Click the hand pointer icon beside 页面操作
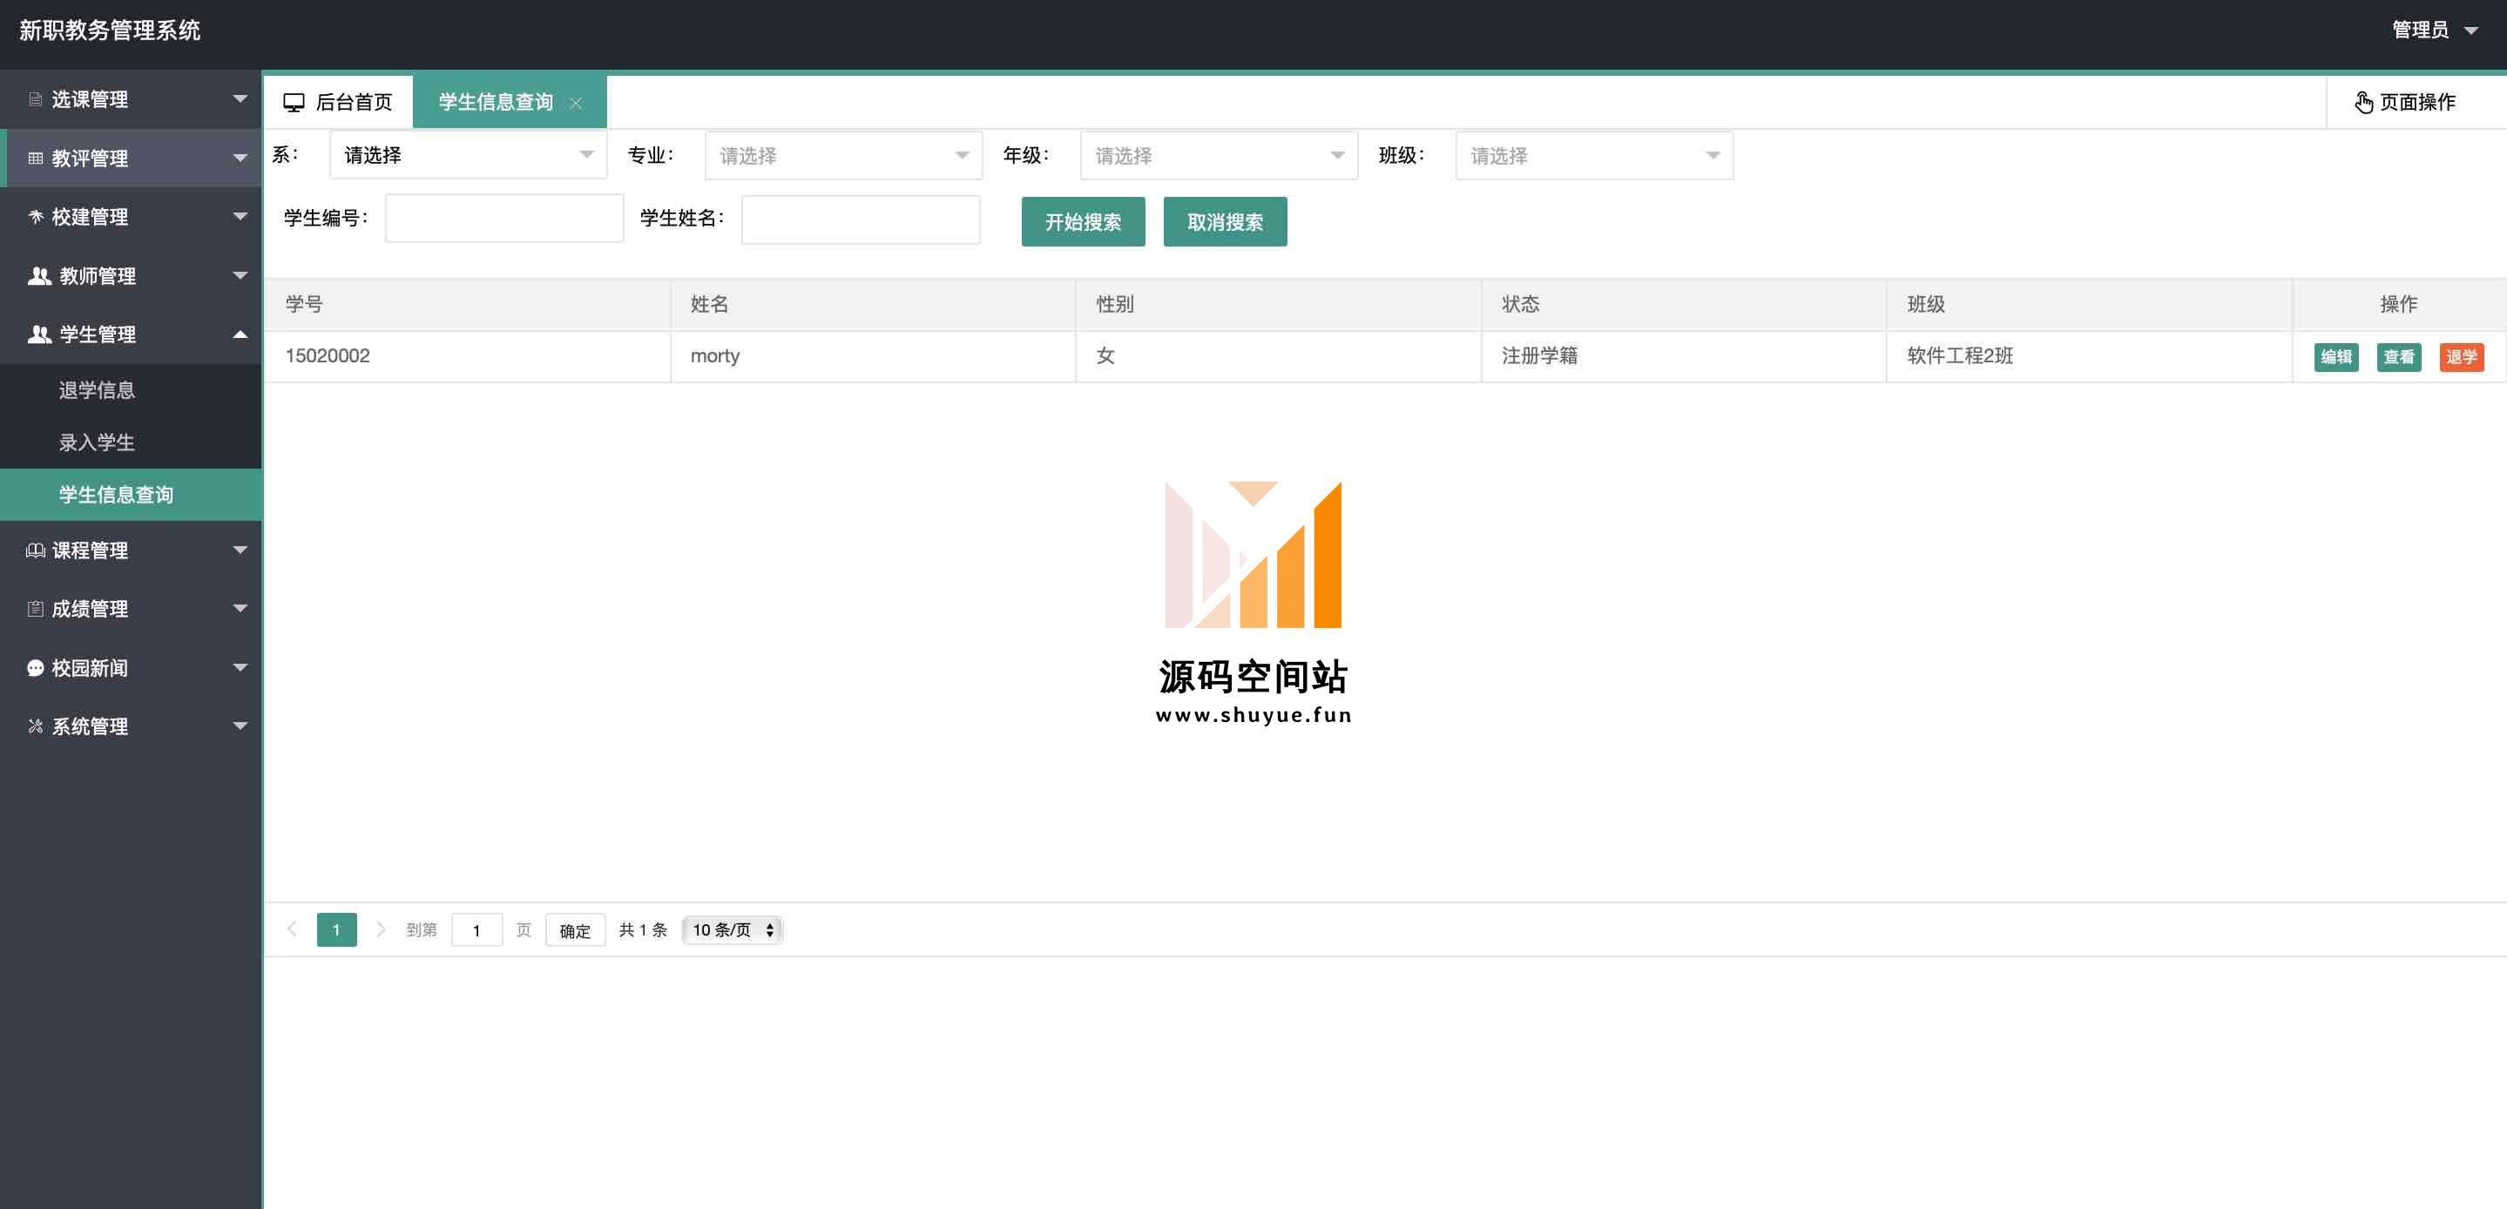This screenshot has height=1209, width=2507. click(2364, 102)
